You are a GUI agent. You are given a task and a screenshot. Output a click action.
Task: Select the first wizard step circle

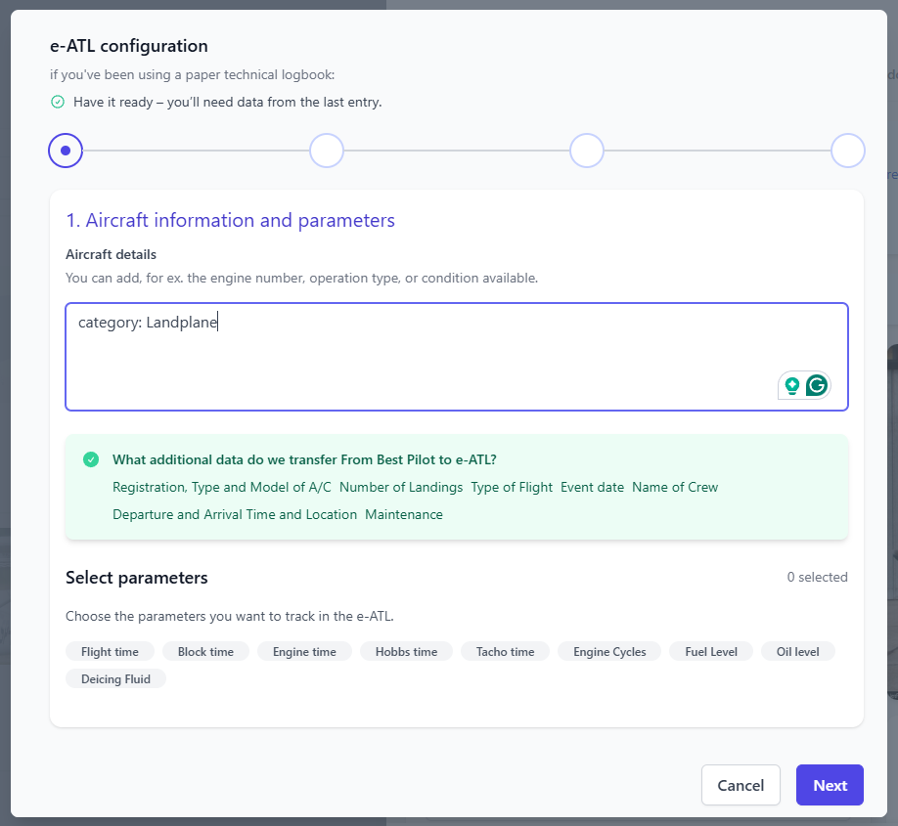[x=66, y=151]
